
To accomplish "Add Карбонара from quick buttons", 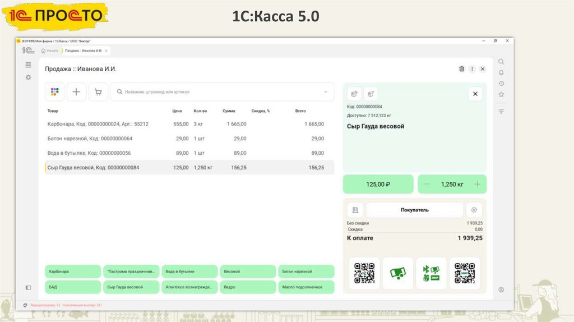I will (x=73, y=272).
